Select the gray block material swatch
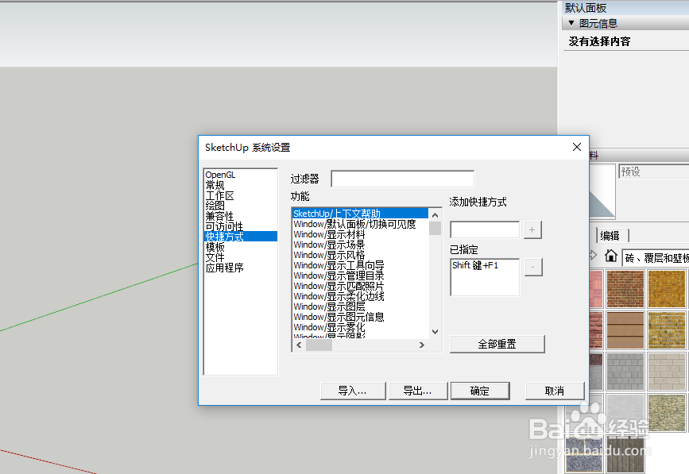Viewport: 689px width, 474px height. coord(625,372)
